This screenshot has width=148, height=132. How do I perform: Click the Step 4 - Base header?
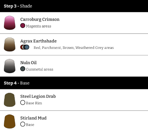[74, 83]
